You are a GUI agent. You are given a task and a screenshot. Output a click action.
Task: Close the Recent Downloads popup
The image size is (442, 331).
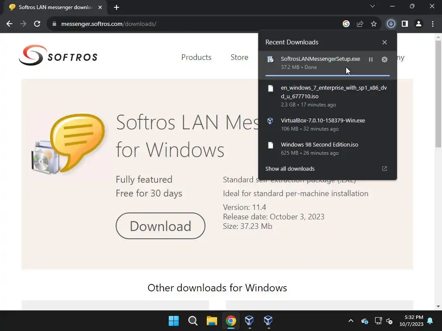385,42
